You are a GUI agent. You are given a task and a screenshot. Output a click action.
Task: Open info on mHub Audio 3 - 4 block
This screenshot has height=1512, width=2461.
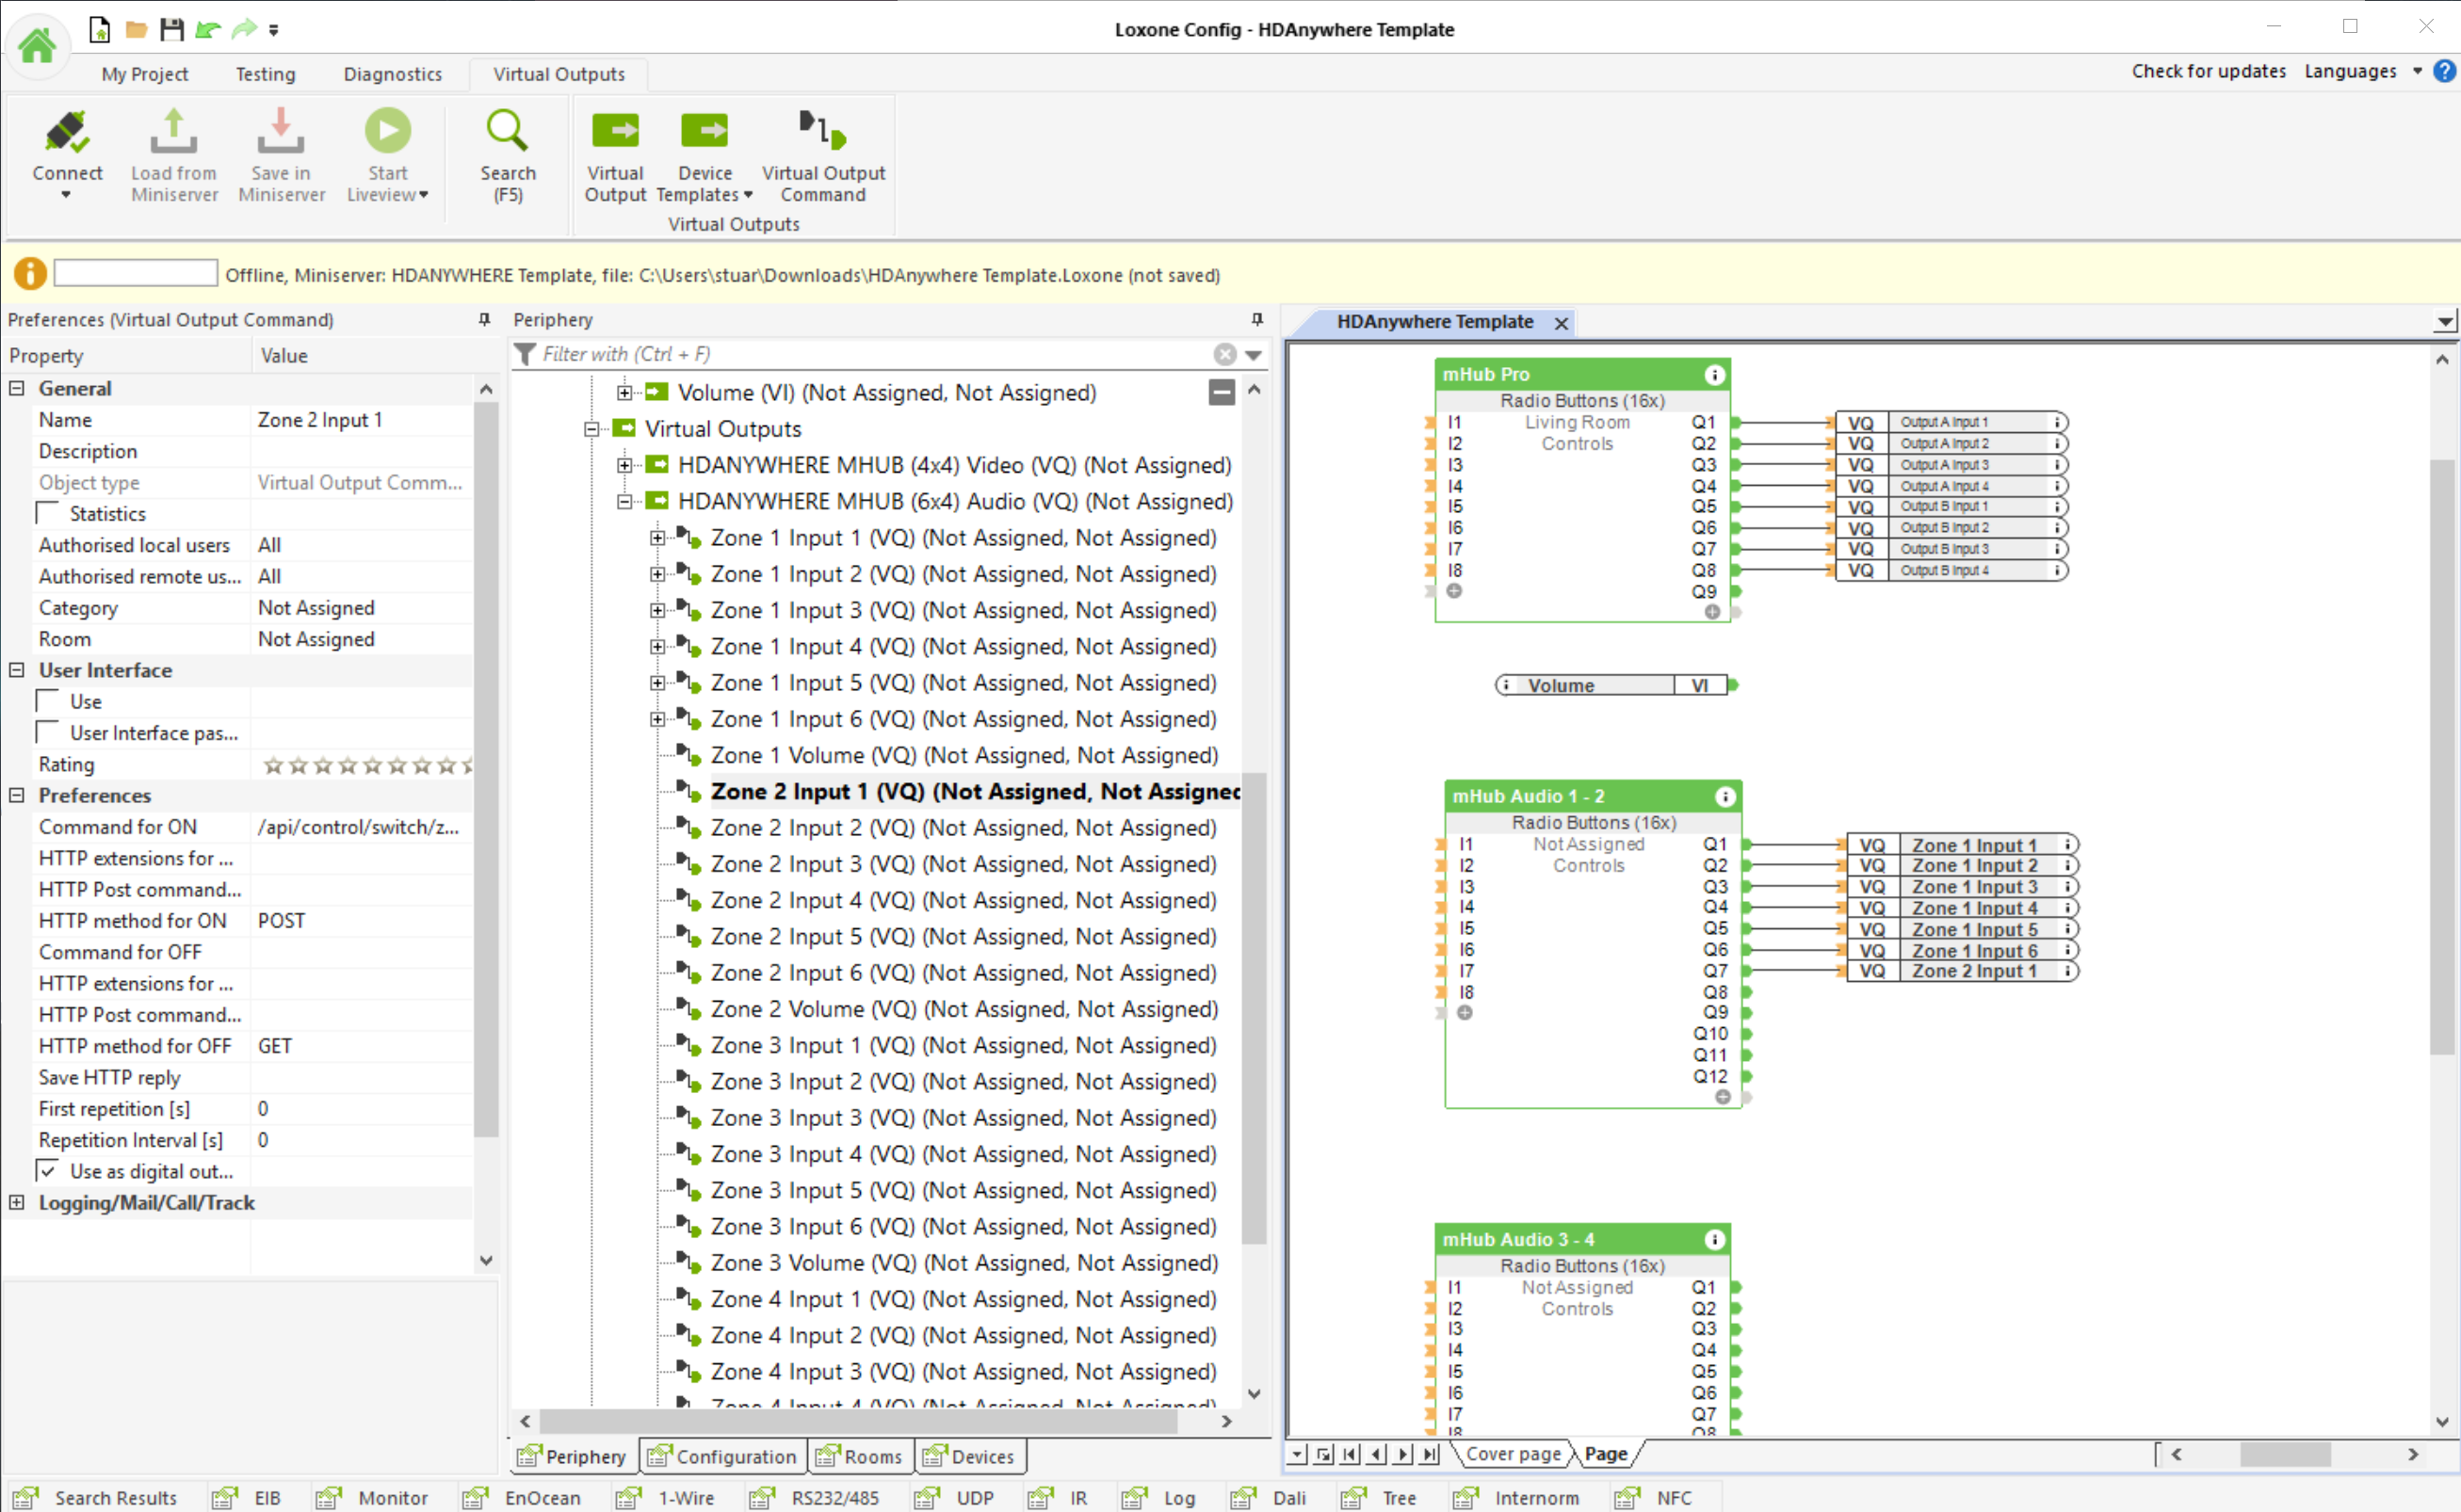pyautogui.click(x=1715, y=1240)
